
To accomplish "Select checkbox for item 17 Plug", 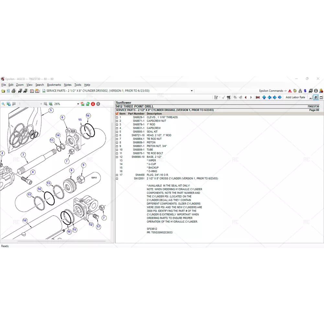I will [x=117, y=175].
